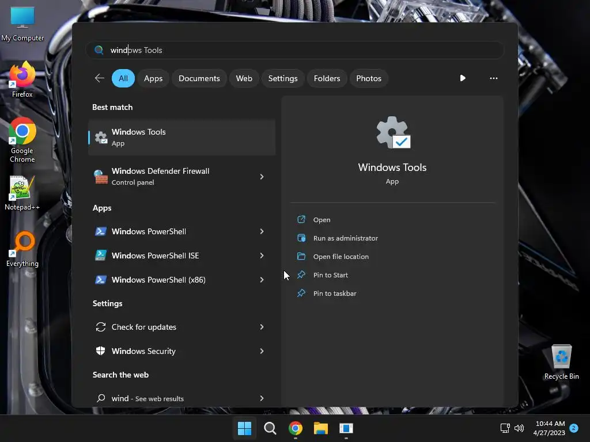Expand wind web results arrow
590x442 pixels.
pos(262,398)
